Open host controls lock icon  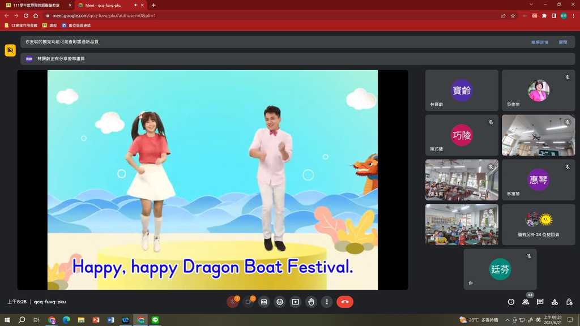[x=569, y=302]
